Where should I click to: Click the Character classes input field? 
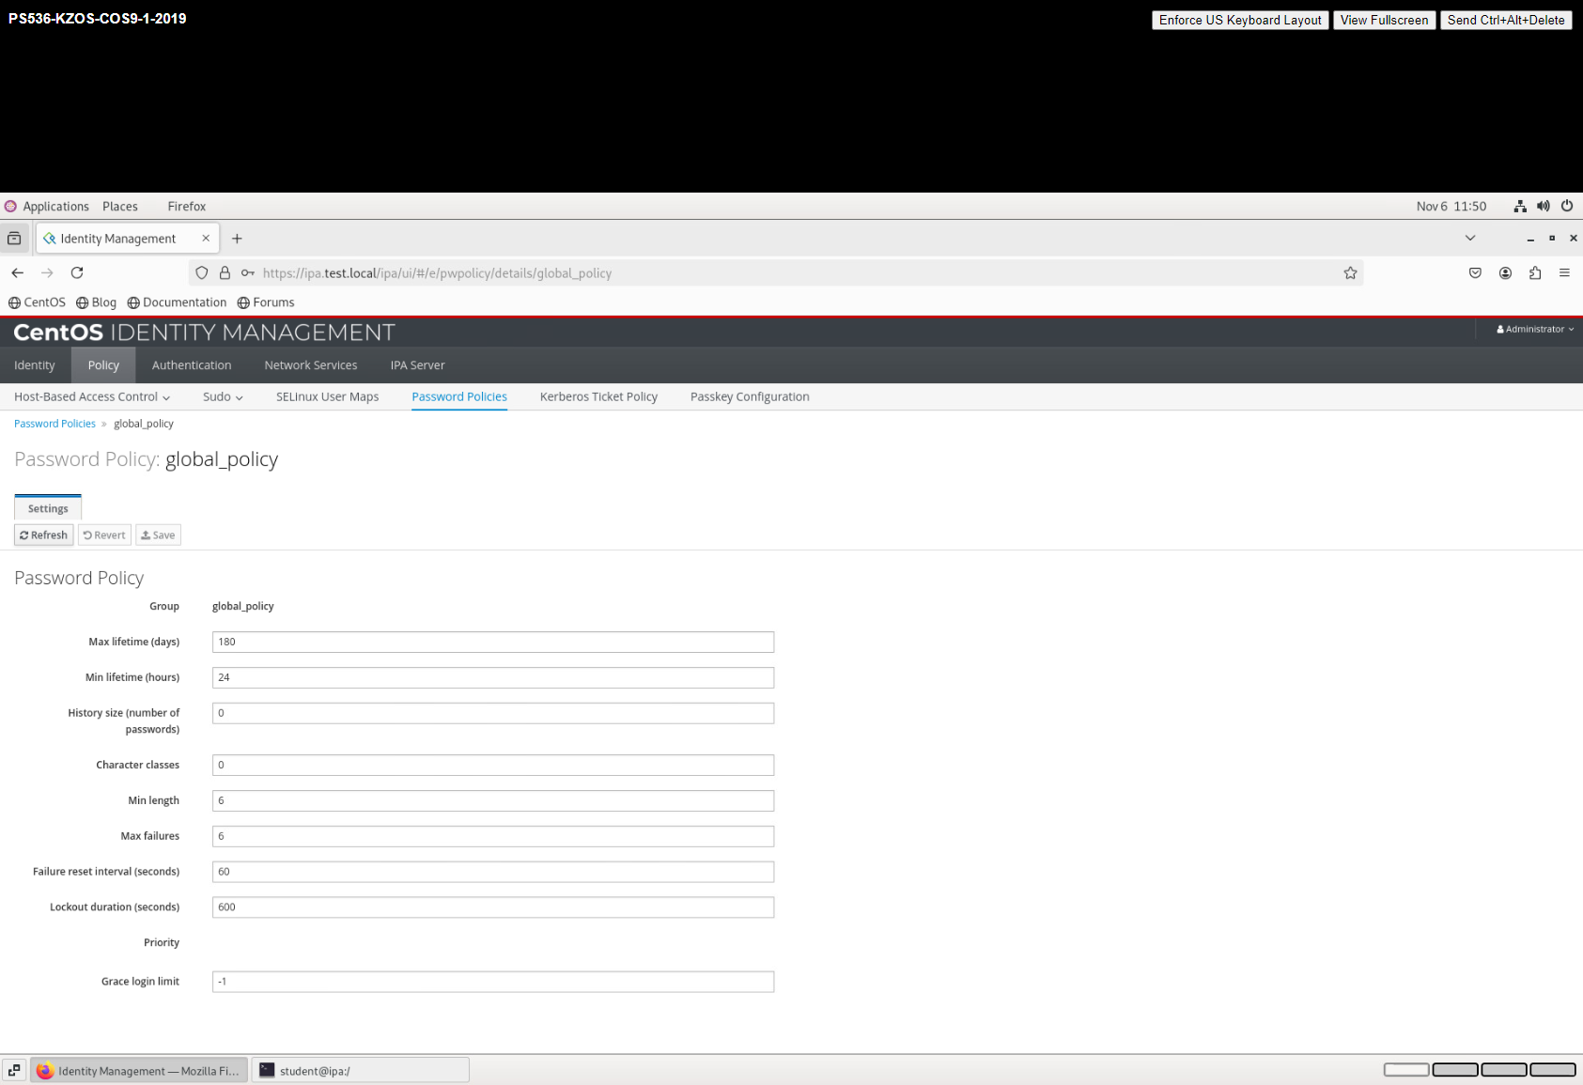493,766
